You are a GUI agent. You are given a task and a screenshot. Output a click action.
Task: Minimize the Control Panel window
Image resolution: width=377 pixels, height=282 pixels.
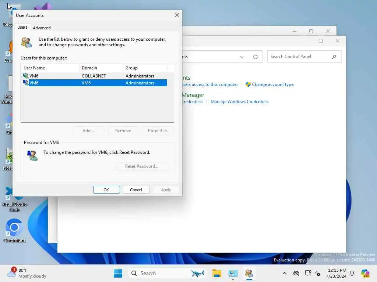coord(304,41)
